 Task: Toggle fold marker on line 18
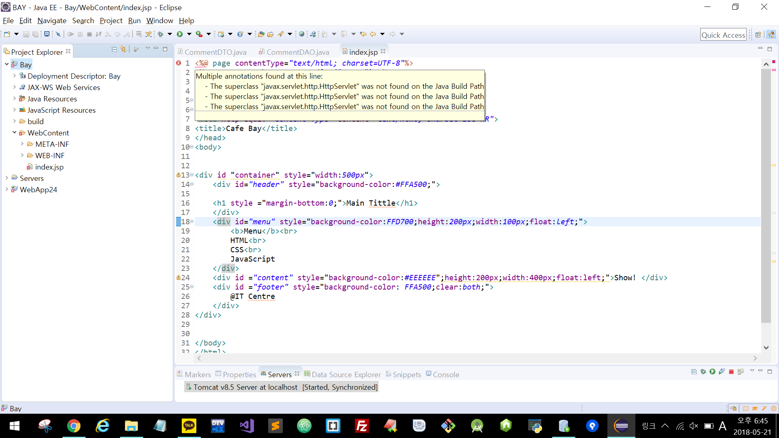point(192,221)
